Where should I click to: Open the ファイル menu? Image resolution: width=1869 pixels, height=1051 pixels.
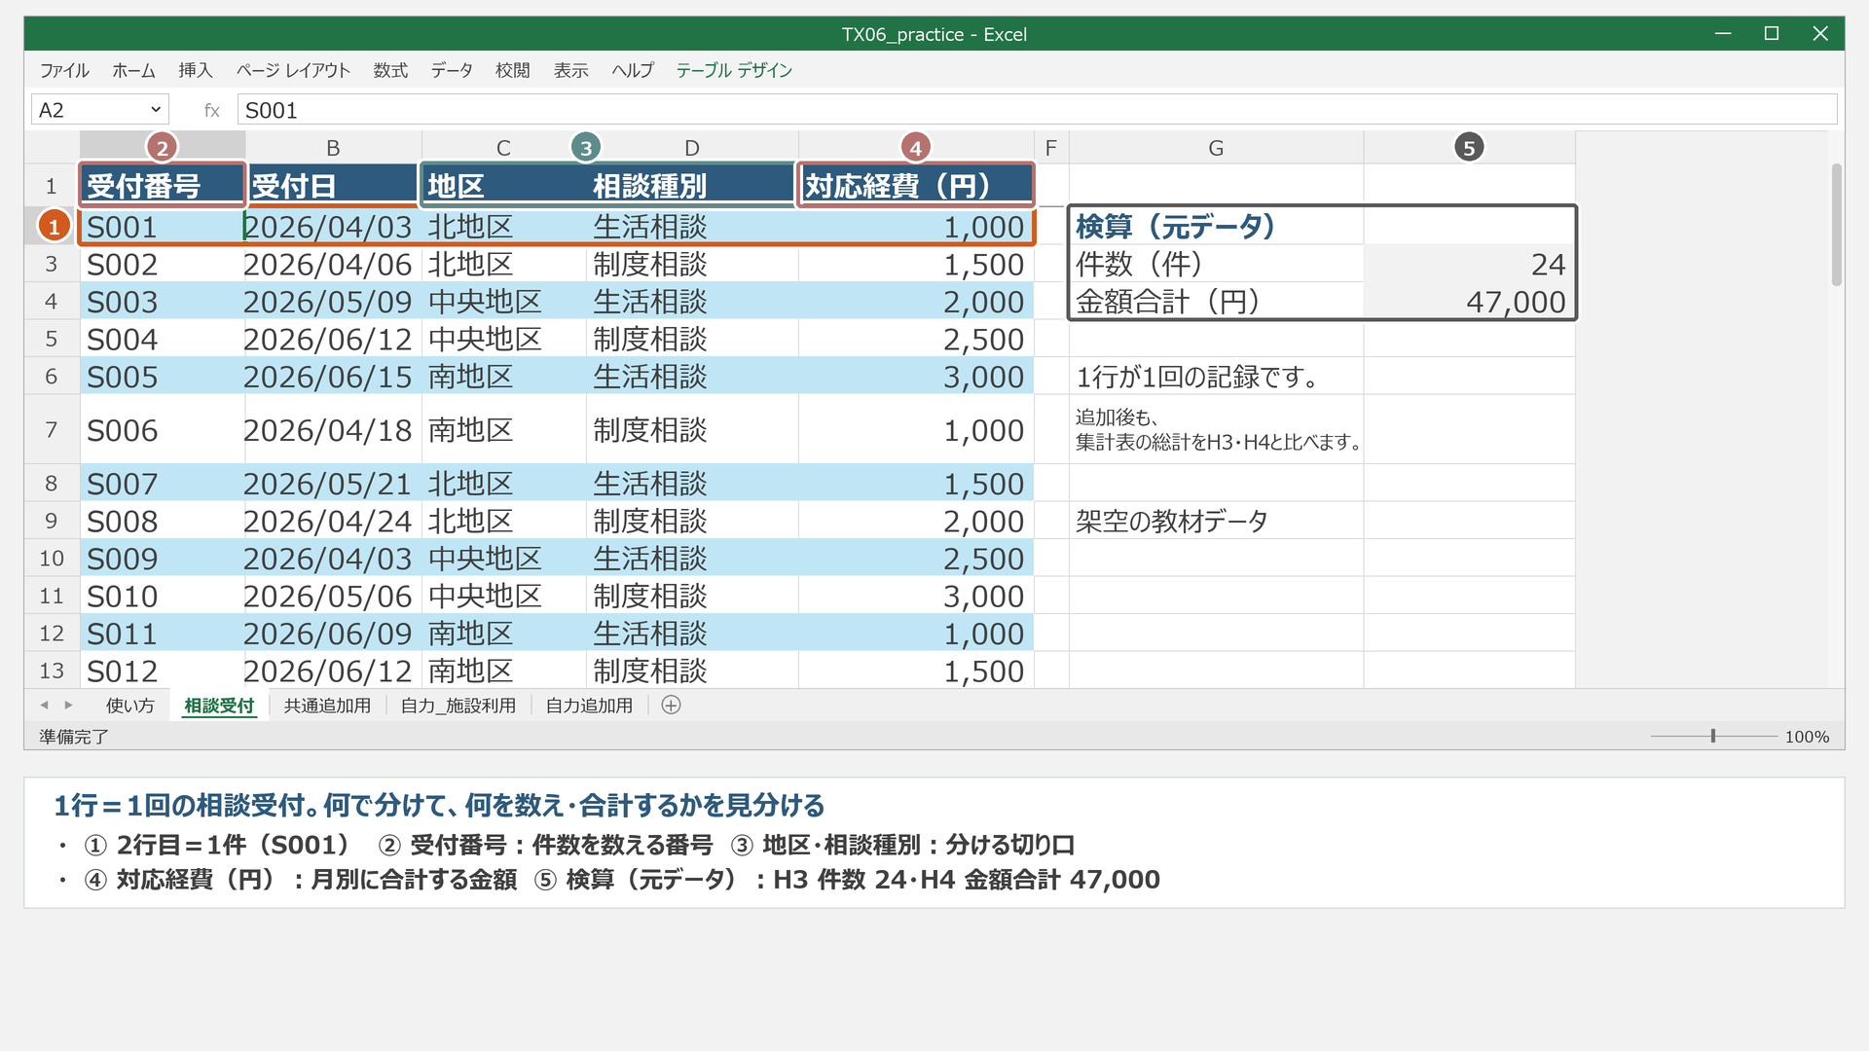64,70
